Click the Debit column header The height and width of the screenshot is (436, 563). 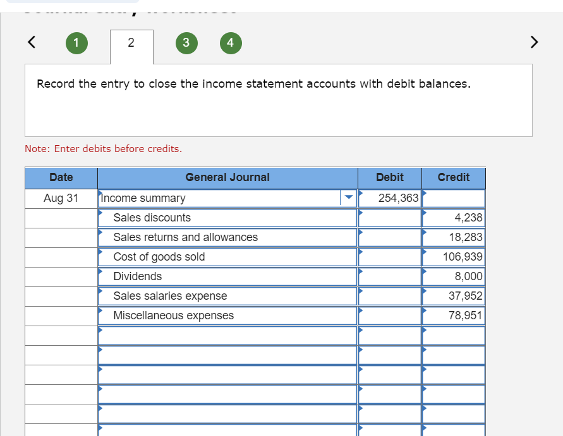point(389,177)
